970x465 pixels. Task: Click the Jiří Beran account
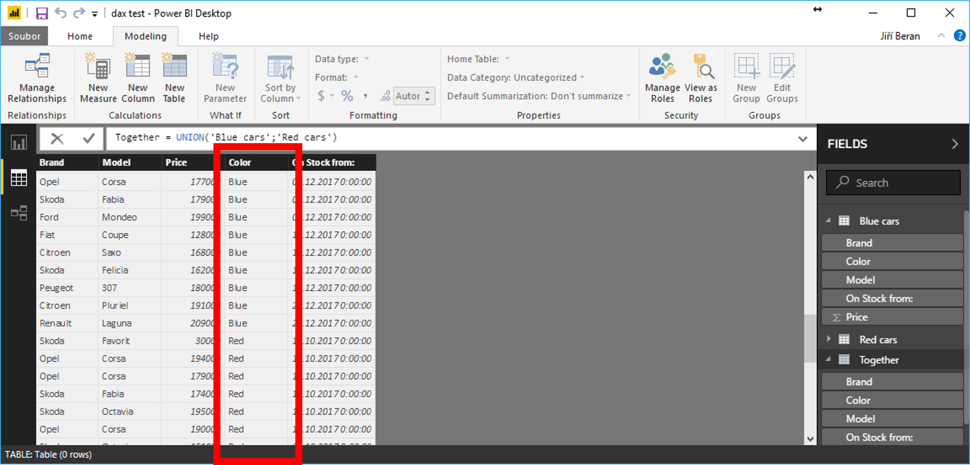point(900,36)
